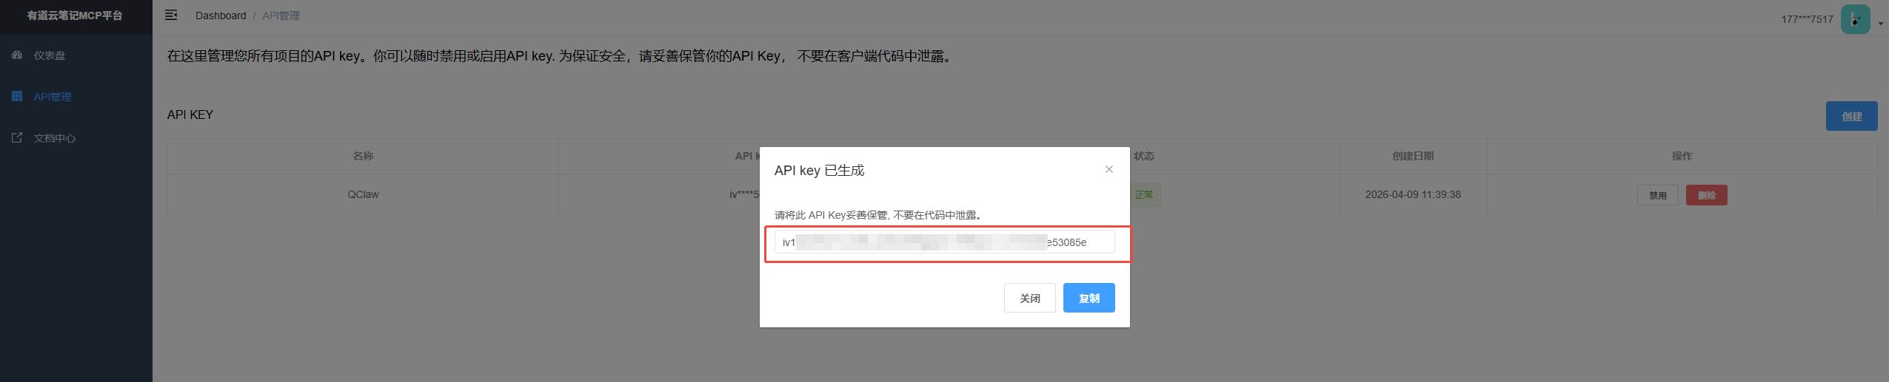Close the API key dialog with X
This screenshot has height=382, width=1889.
click(x=1109, y=169)
